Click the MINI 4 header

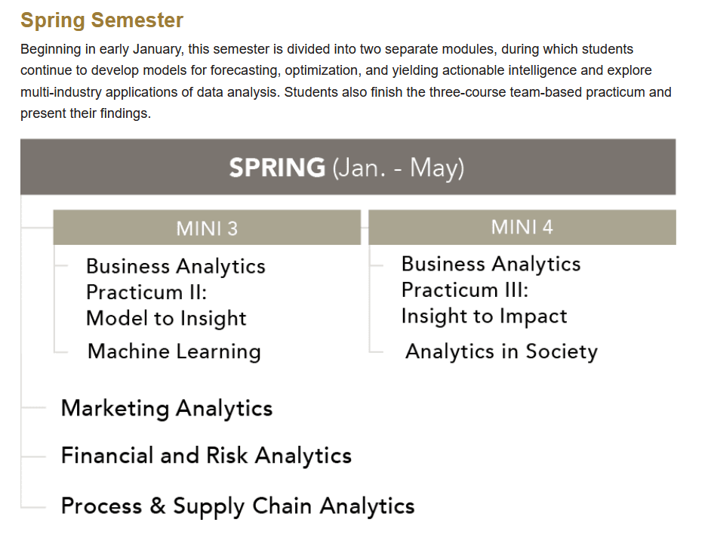click(522, 227)
